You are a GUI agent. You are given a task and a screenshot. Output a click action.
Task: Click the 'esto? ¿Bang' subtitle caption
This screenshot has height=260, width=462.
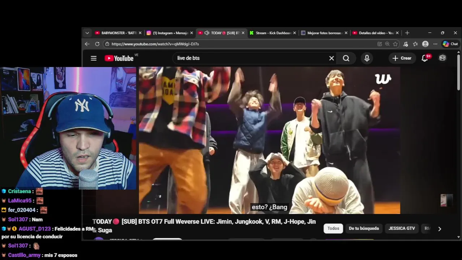pos(270,207)
